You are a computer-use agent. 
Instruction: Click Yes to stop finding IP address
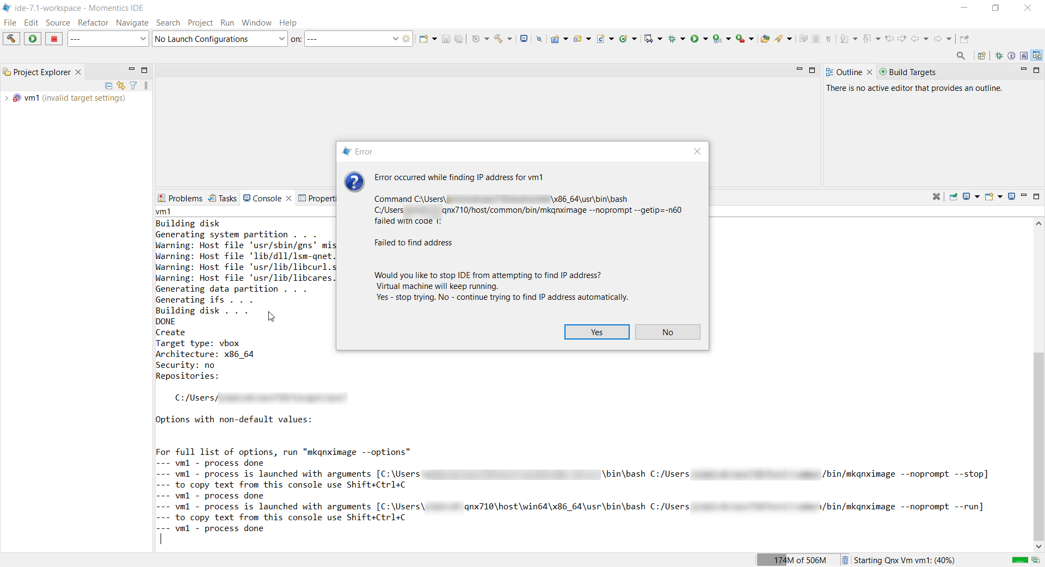pos(597,332)
